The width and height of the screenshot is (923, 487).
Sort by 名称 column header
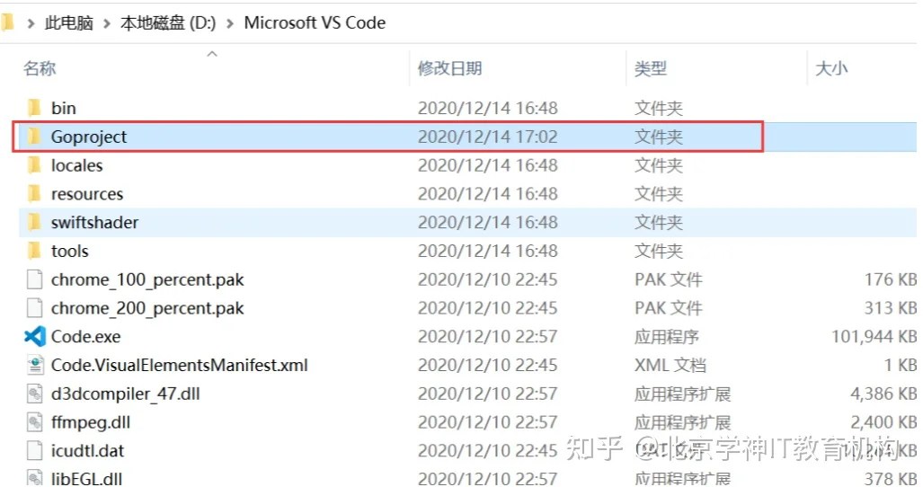pyautogui.click(x=40, y=68)
